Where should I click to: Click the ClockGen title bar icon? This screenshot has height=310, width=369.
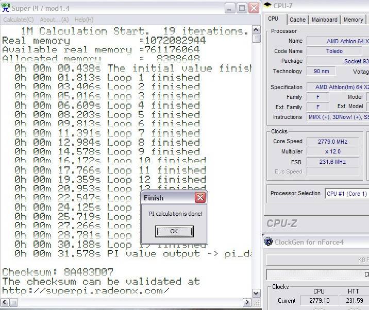coord(269,242)
